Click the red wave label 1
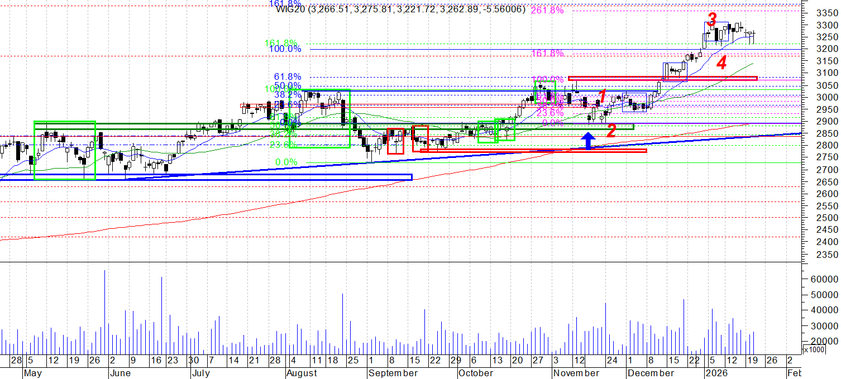The width and height of the screenshot is (841, 379). pyautogui.click(x=602, y=95)
